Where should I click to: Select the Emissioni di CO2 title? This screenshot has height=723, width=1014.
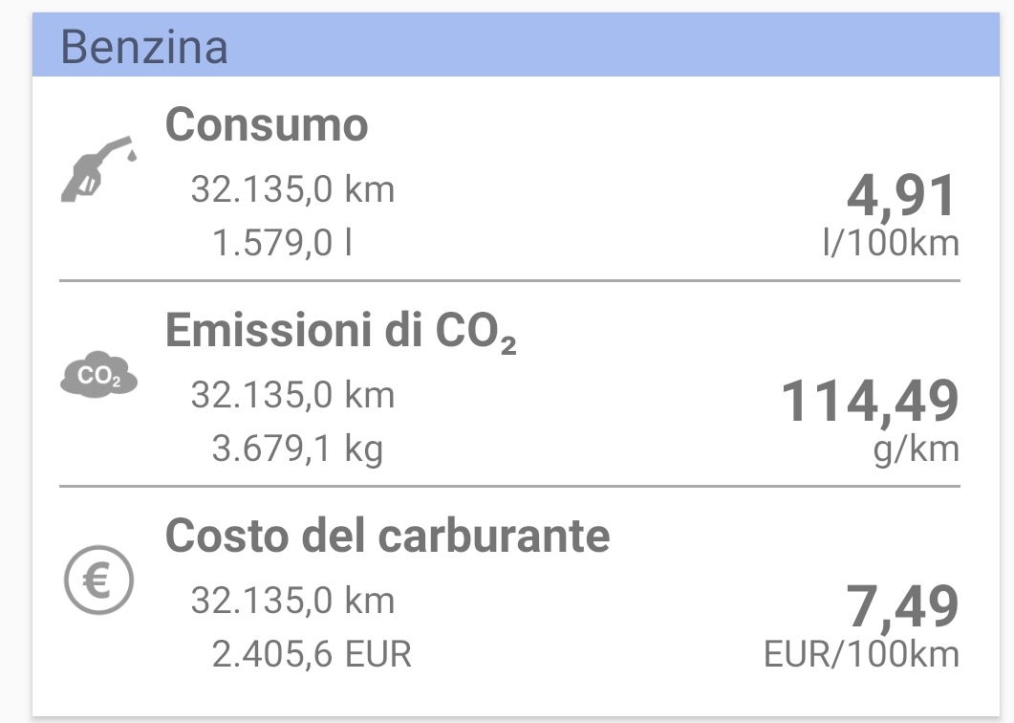(x=341, y=331)
